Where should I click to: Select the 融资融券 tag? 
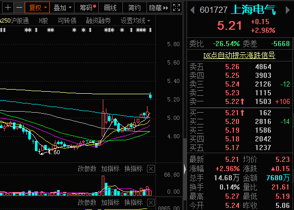coord(98,20)
